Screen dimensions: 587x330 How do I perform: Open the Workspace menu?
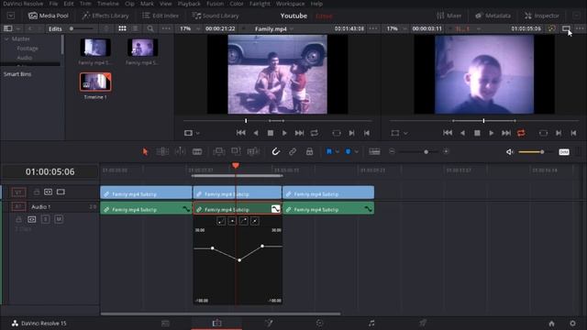pyautogui.click(x=290, y=4)
